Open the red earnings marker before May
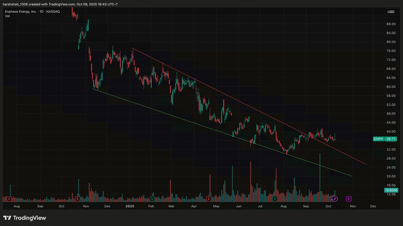 click(209, 199)
